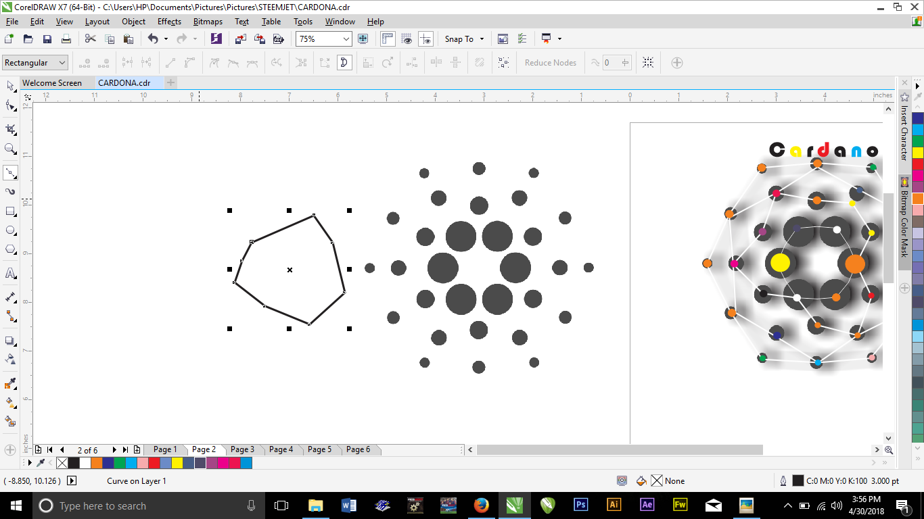Pick the orange swatch in document palette
The image size is (924, 519).
coord(97,463)
